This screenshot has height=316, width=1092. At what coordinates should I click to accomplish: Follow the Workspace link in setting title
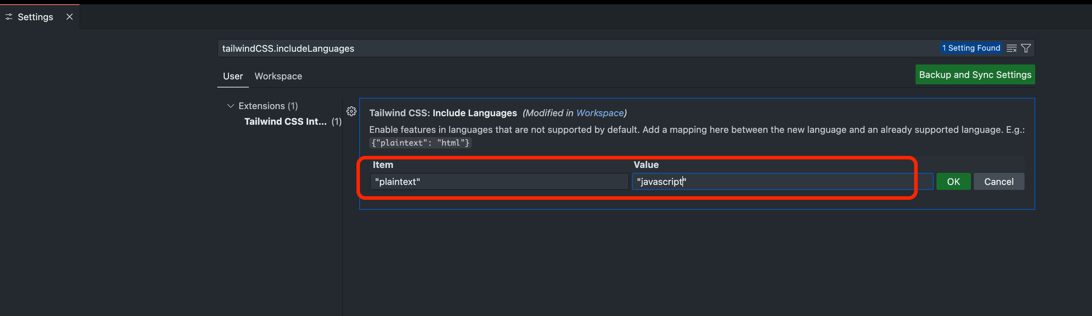pyautogui.click(x=599, y=113)
